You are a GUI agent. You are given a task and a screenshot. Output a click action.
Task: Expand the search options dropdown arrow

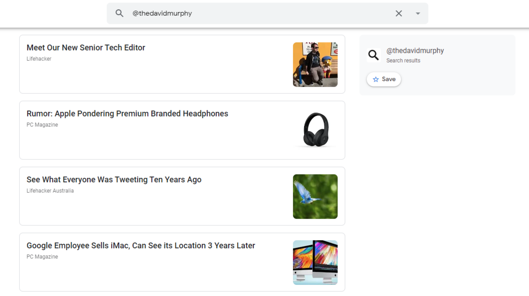coord(418,13)
